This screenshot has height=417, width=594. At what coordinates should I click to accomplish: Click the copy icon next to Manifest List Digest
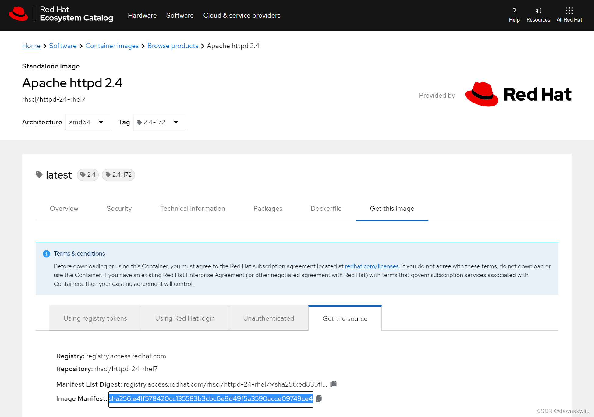click(333, 384)
